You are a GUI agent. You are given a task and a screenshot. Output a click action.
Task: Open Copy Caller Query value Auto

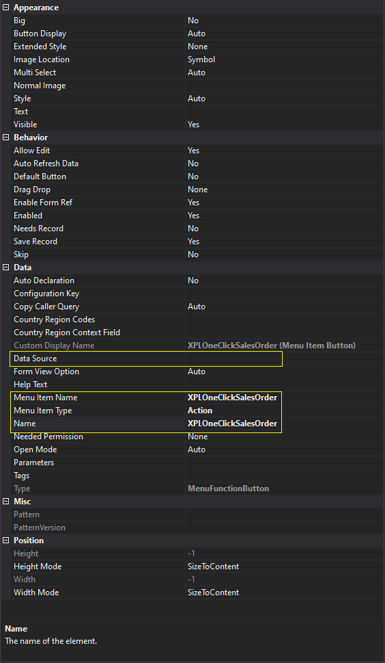pos(285,307)
